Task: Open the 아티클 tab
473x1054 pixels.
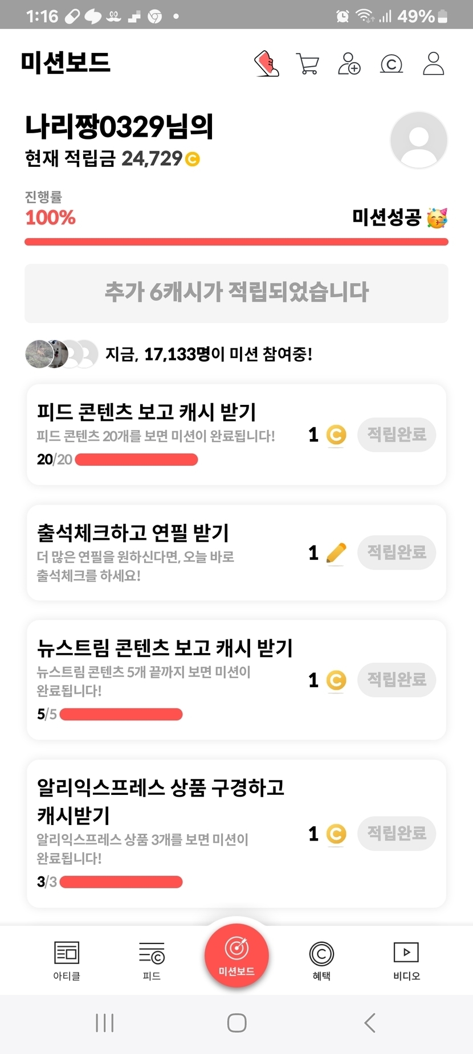Action: pyautogui.click(x=67, y=960)
